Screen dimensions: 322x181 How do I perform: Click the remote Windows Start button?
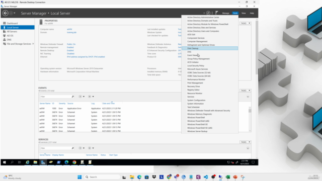pyautogui.click(x=5, y=162)
